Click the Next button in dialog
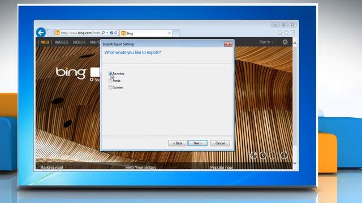The image size is (362, 203). (198, 143)
